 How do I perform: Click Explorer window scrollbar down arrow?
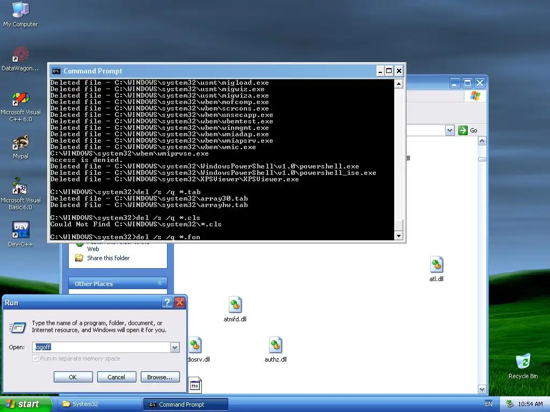(x=482, y=389)
